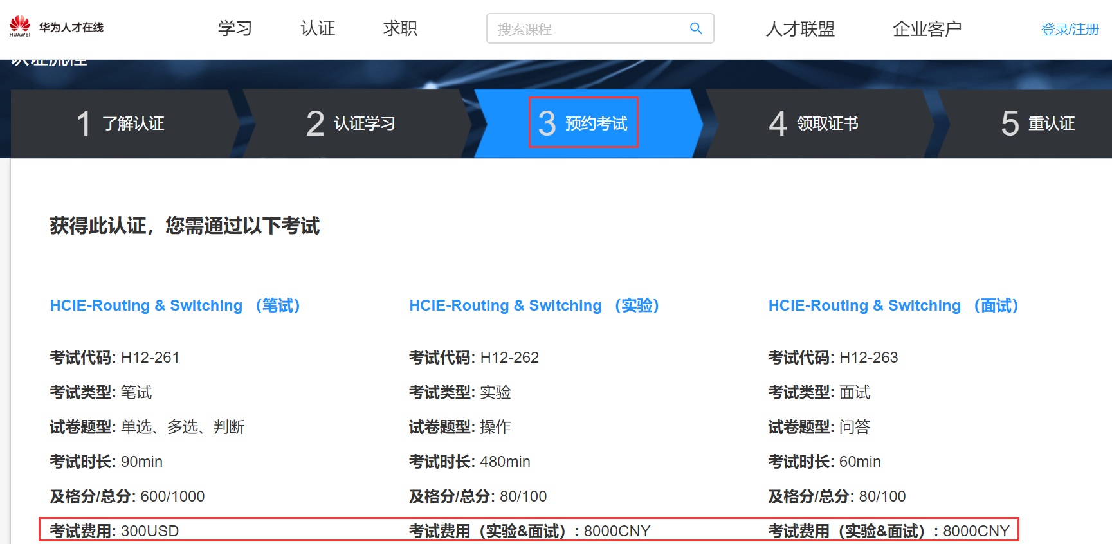1112x544 pixels.
Task: Click the 考试类型 实验 text
Action: (x=460, y=392)
